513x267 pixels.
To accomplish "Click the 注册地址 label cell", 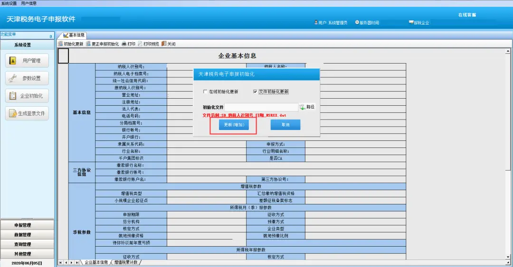I will (x=131, y=102).
